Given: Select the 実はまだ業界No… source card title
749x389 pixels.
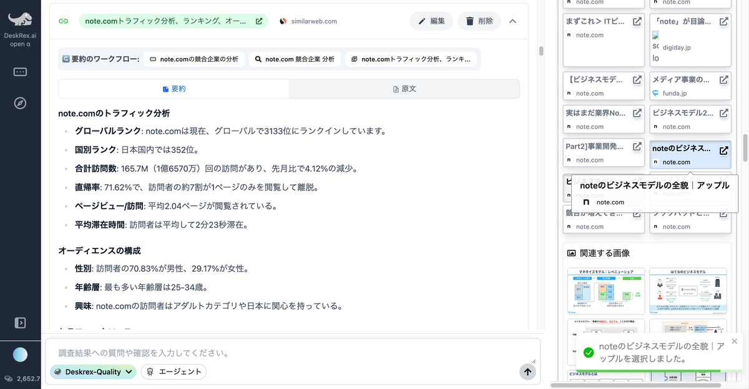Looking at the screenshot, I should pyautogui.click(x=594, y=113).
